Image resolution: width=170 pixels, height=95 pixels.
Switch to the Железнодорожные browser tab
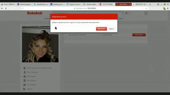point(25,4)
